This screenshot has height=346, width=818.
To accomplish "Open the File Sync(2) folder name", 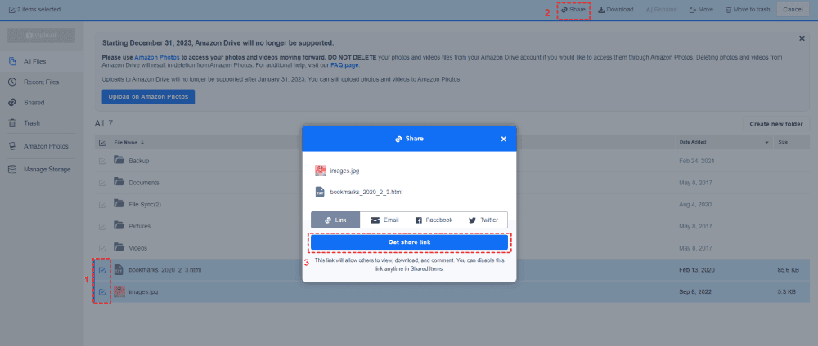I will tap(145, 205).
